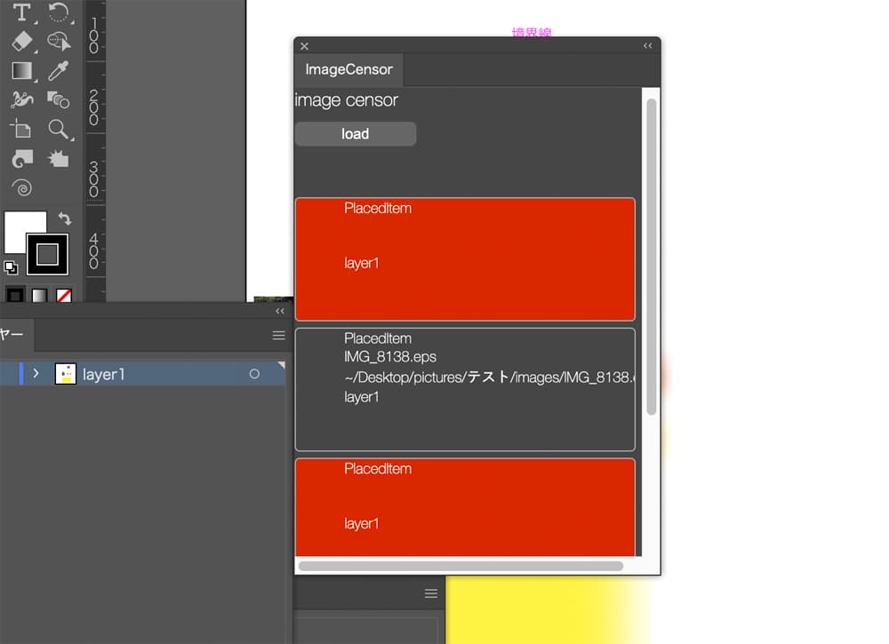The height and width of the screenshot is (644, 889).
Task: Select the Shape Builder tool
Action: point(59,41)
